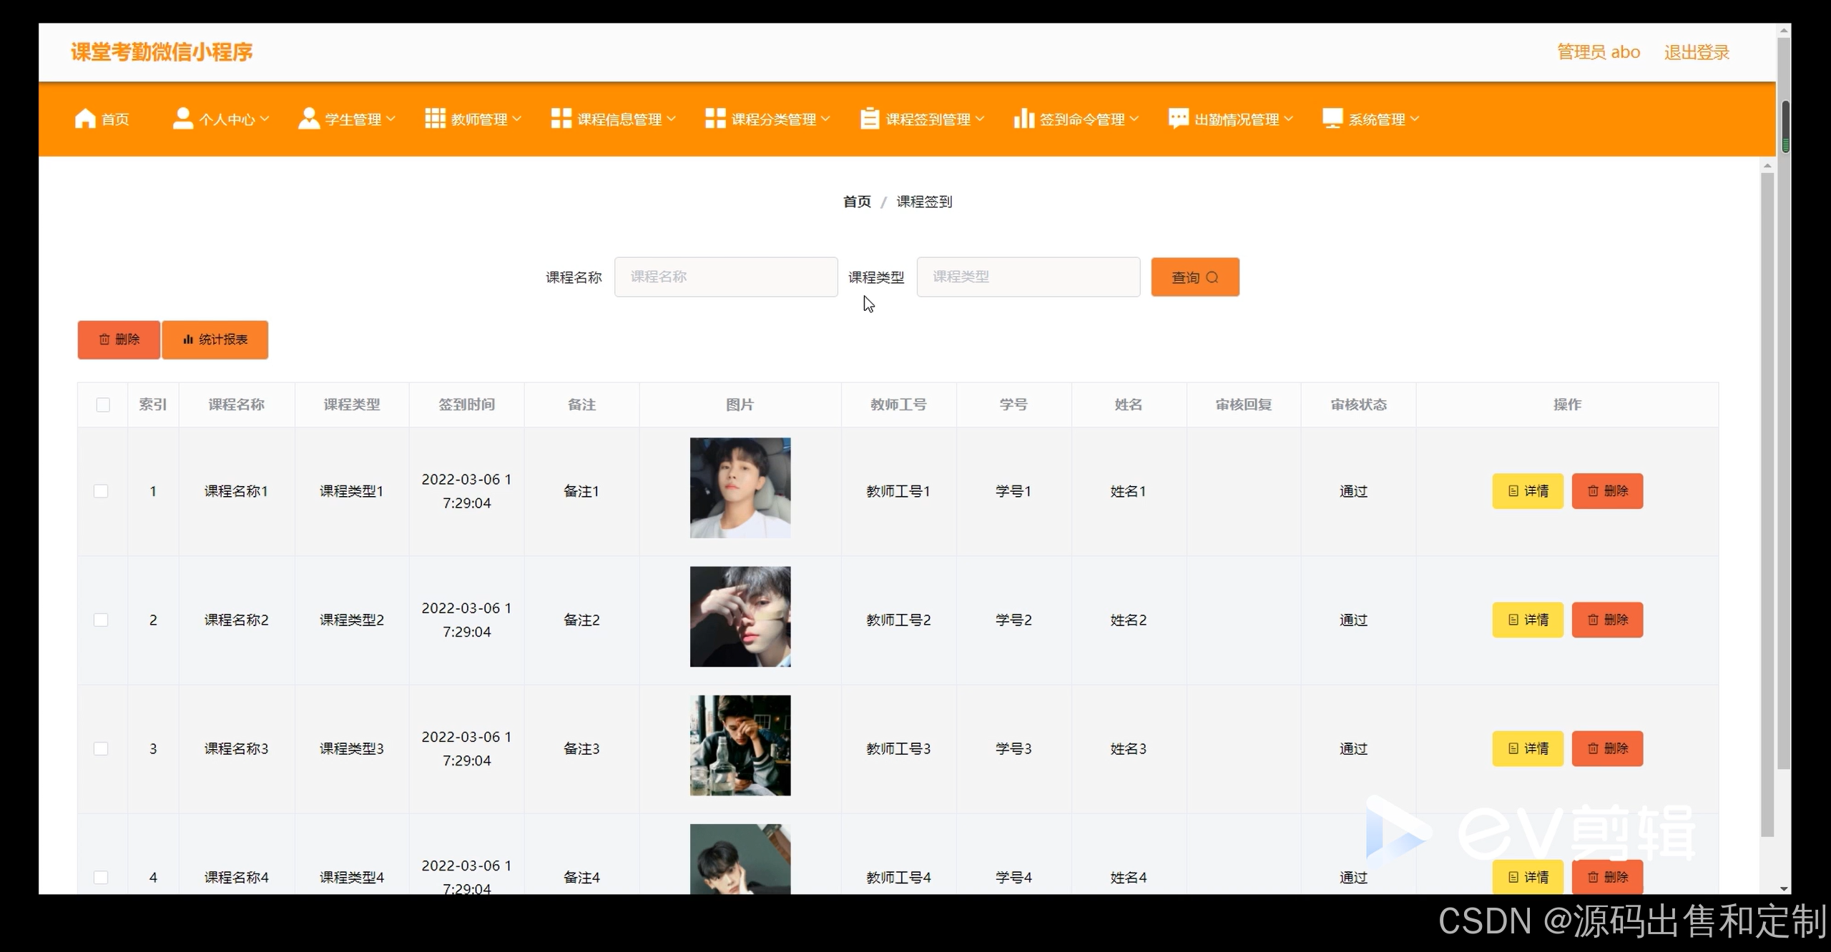This screenshot has width=1831, height=952.
Task: Open the 统计报表 statistics report
Action: (x=215, y=339)
